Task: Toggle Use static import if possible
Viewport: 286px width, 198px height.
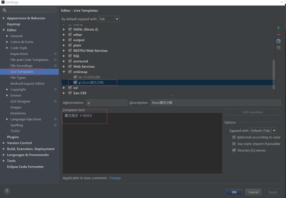Action: 234,144
